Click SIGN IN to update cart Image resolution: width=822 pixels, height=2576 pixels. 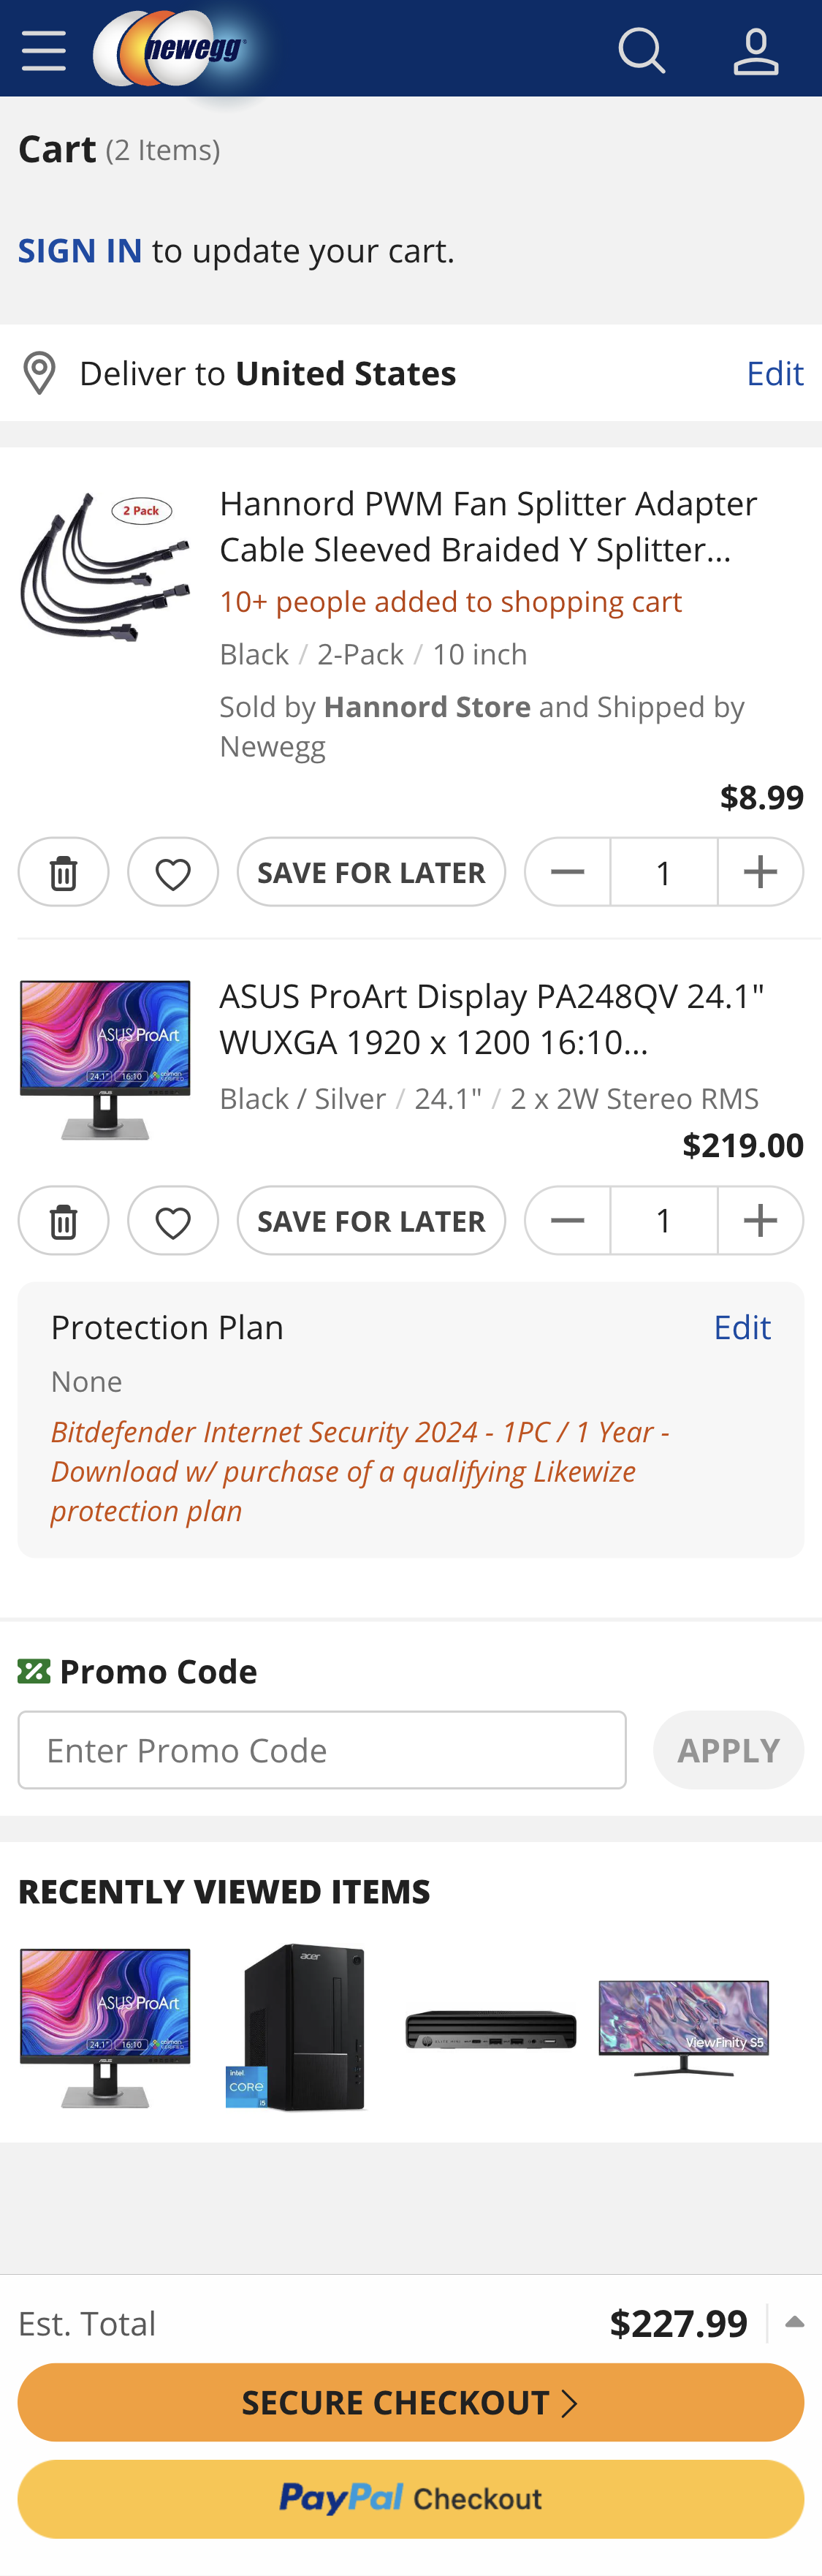79,250
